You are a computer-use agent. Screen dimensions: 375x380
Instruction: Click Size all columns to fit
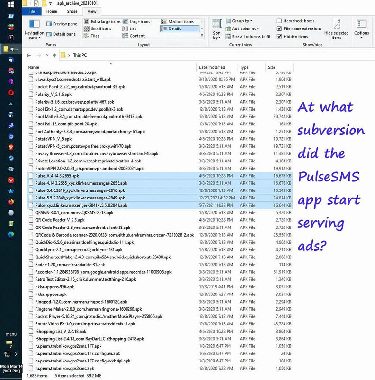click(248, 37)
